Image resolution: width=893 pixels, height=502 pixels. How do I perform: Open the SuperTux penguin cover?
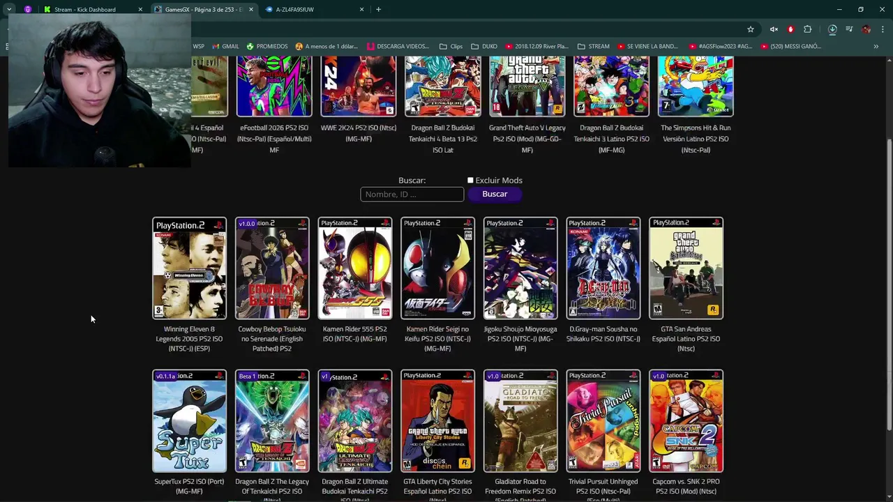[189, 421]
